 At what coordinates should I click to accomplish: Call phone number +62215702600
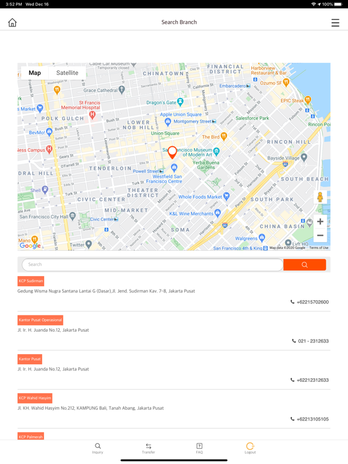point(309,302)
